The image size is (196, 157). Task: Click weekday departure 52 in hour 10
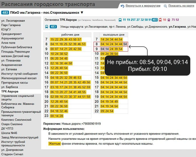[66, 54]
